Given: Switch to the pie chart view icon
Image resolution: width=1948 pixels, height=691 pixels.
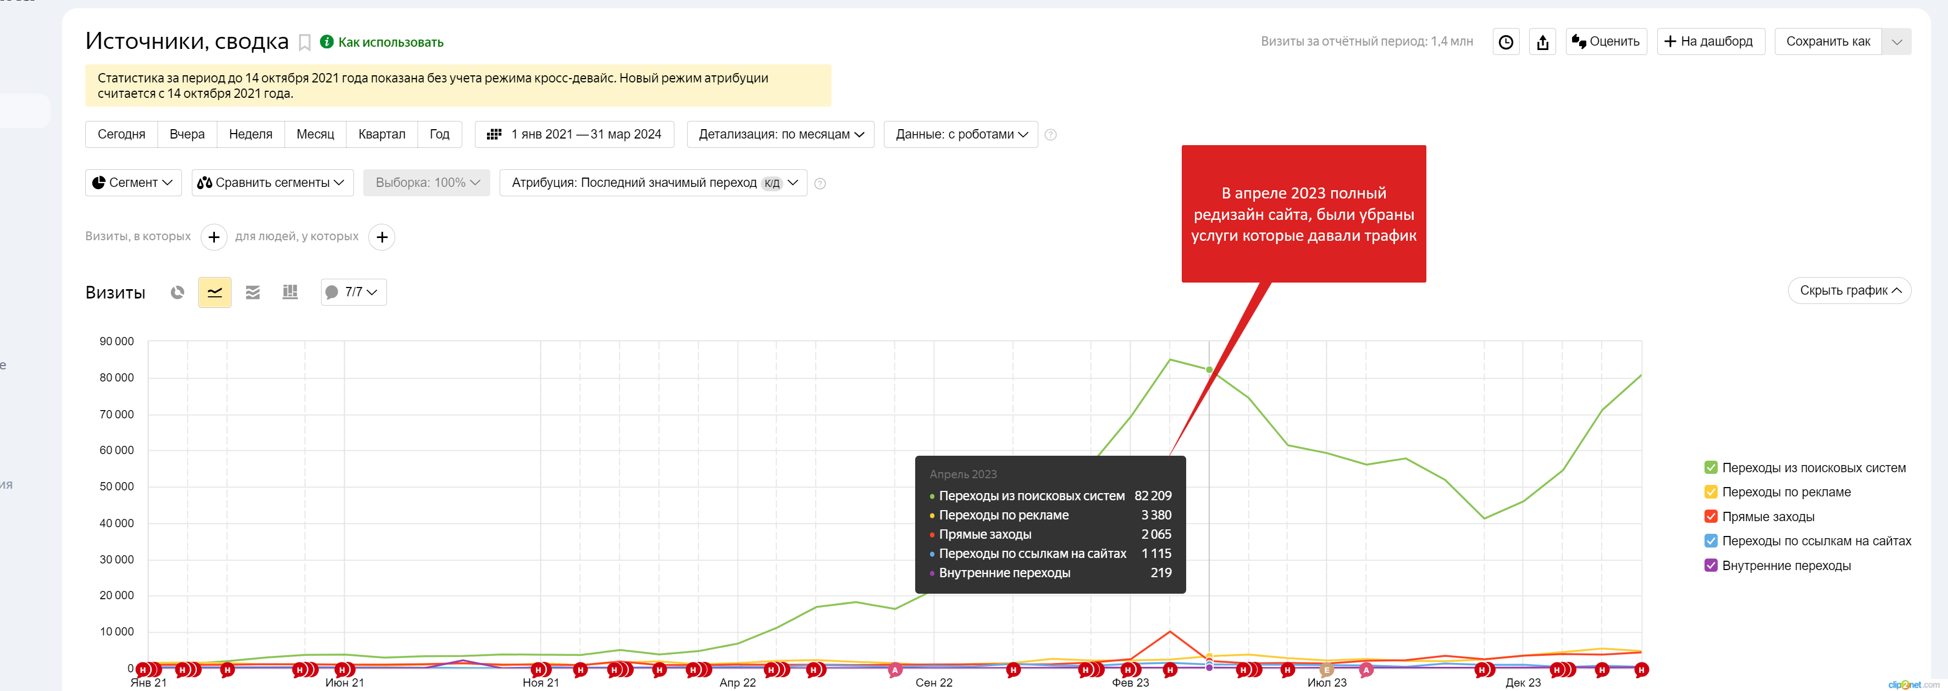Looking at the screenshot, I should [x=177, y=292].
